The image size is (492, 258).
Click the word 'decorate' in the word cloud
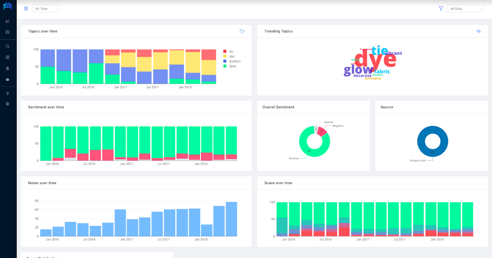(x=363, y=75)
